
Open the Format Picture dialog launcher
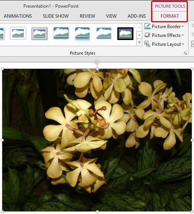185,53
